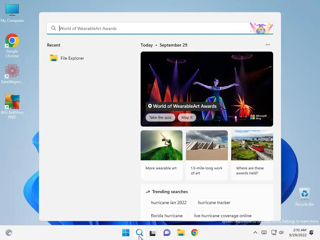Open My Computer desktop icon
The height and width of the screenshot is (240, 320).
(x=12, y=13)
